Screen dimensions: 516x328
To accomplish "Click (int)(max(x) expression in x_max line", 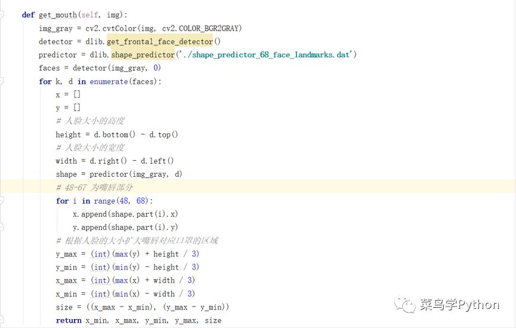I will (x=115, y=280).
